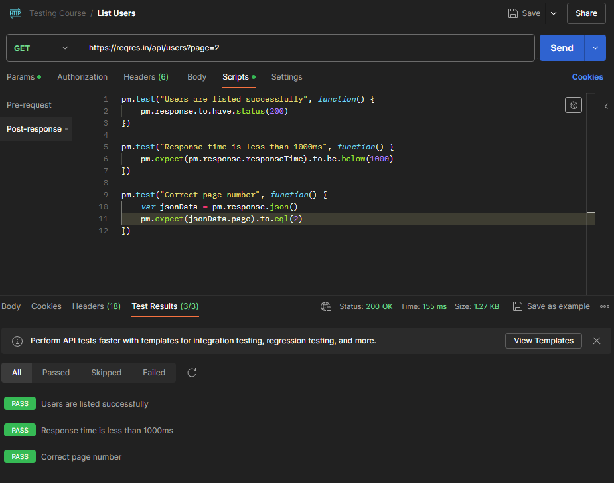Open the response Body tab
The height and width of the screenshot is (483, 614).
11,306
